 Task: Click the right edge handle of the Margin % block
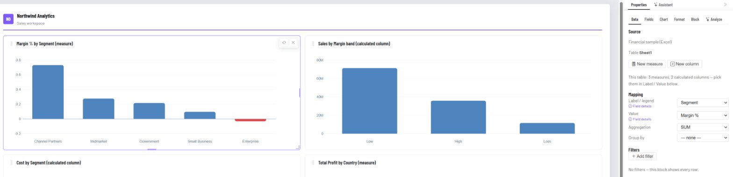[300, 93]
